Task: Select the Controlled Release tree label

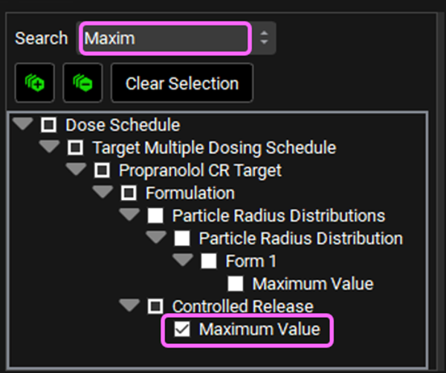Action: pos(242,306)
